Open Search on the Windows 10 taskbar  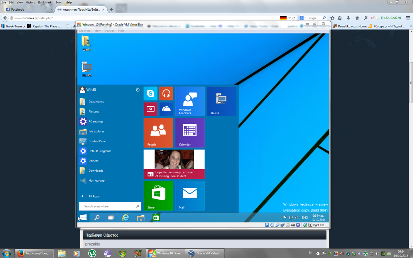tap(97, 217)
